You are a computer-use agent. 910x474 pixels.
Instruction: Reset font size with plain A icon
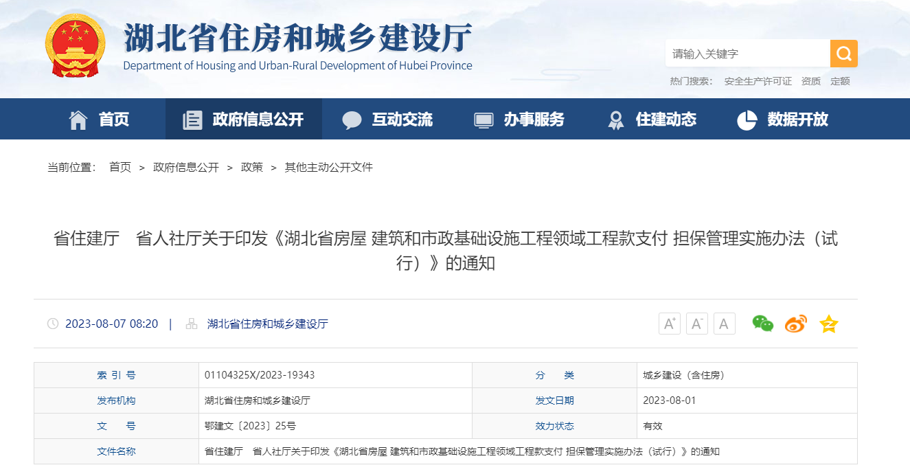tap(725, 324)
